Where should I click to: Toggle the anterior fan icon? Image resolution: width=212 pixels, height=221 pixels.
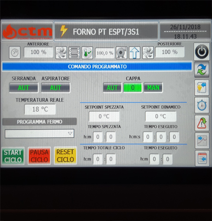(61, 53)
